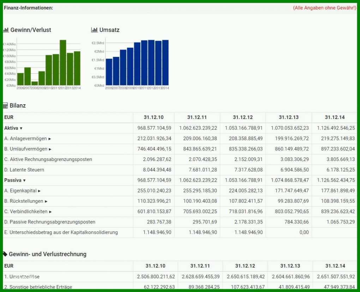The width and height of the screenshot is (360, 292).
Task: Click Anlagevermögen value 219.275.149,83
Action: 338,138
